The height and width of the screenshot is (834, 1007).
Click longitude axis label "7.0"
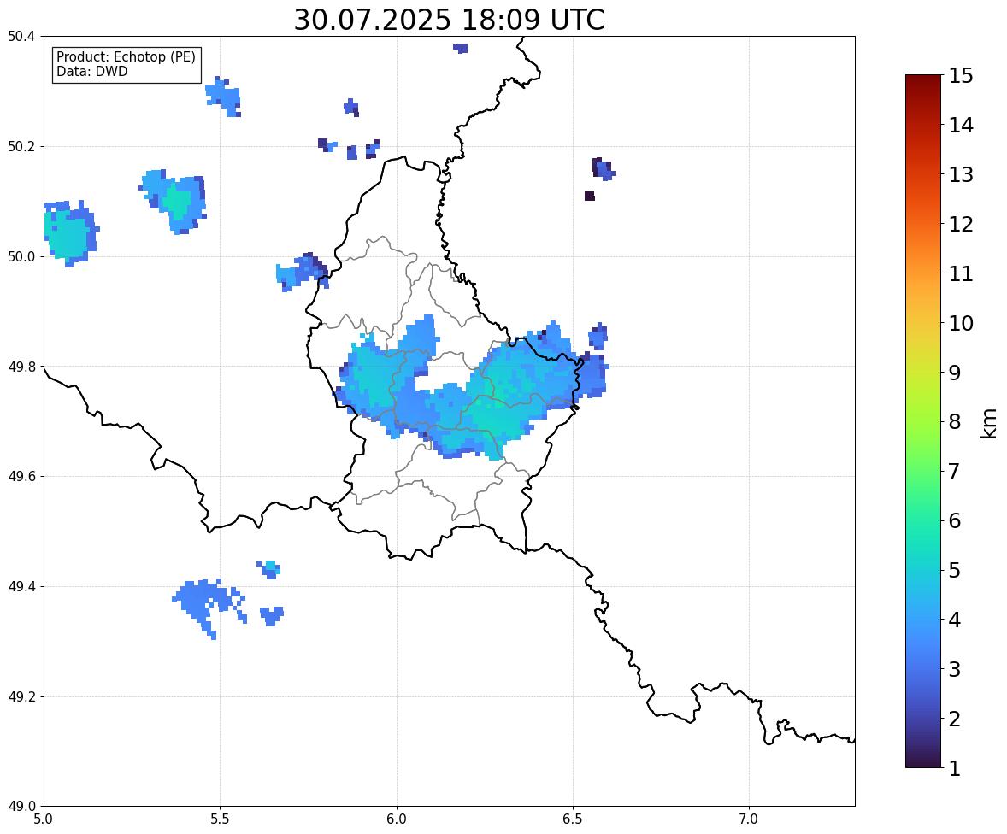[749, 819]
